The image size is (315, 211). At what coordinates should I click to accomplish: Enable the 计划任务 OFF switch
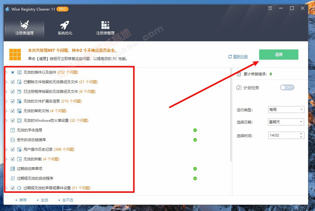point(287,87)
